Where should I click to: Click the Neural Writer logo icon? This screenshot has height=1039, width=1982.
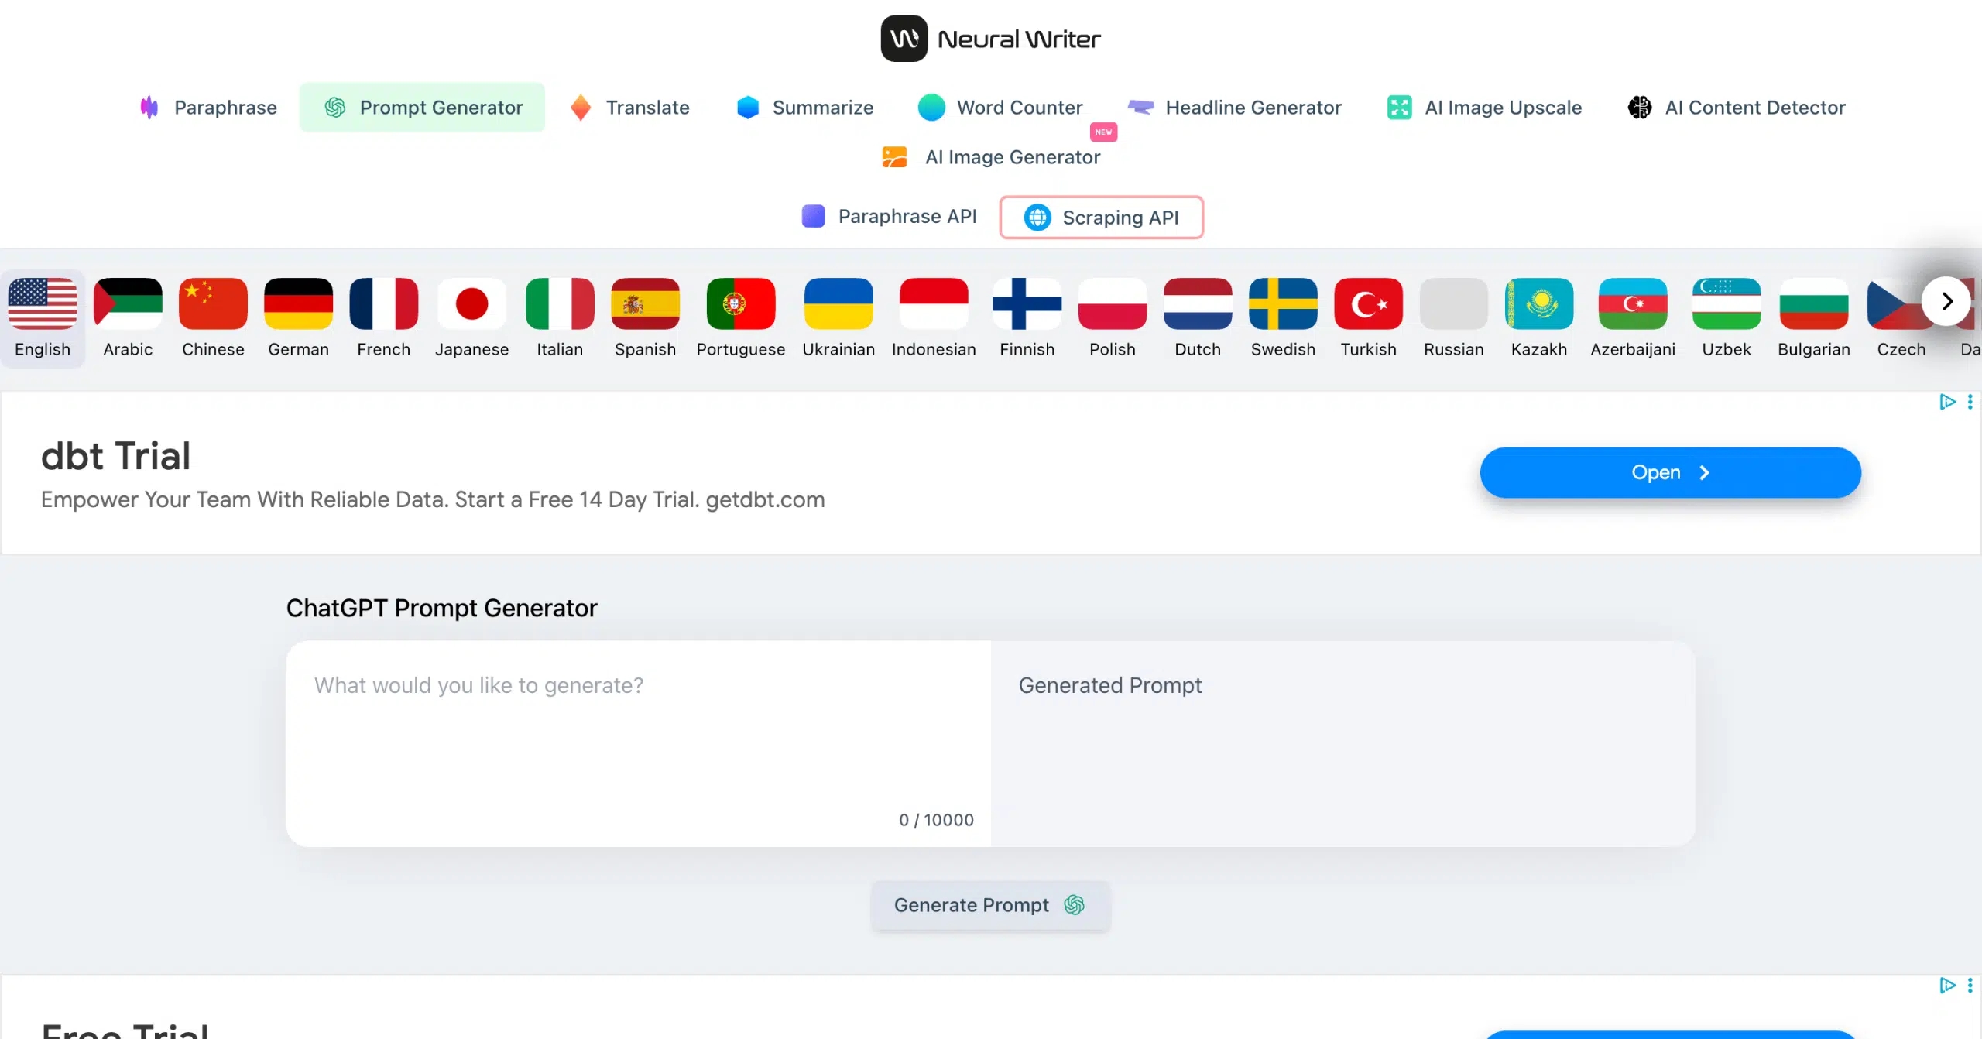(904, 39)
